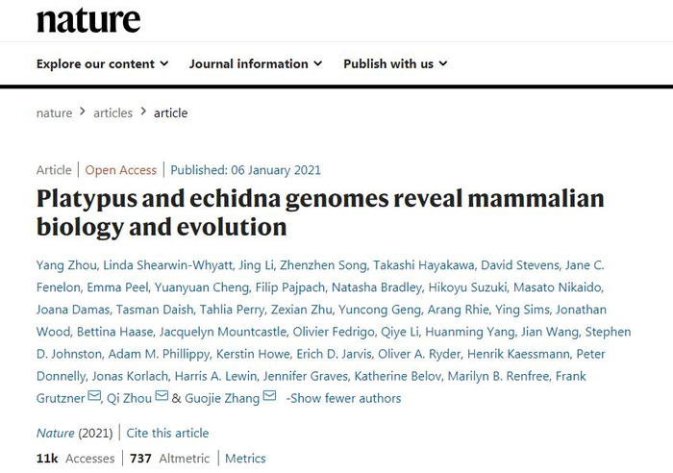Click envelope icon next to Frank Grutzner
This screenshot has width=673, height=473.
click(x=94, y=398)
